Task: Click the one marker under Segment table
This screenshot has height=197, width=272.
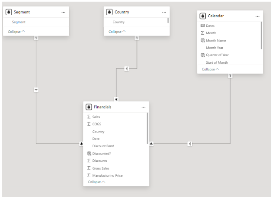Action: 36,38
